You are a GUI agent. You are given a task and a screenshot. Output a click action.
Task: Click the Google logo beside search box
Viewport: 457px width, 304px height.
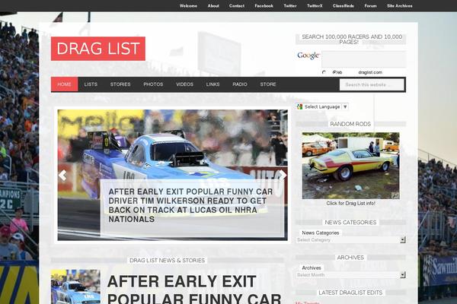point(308,55)
